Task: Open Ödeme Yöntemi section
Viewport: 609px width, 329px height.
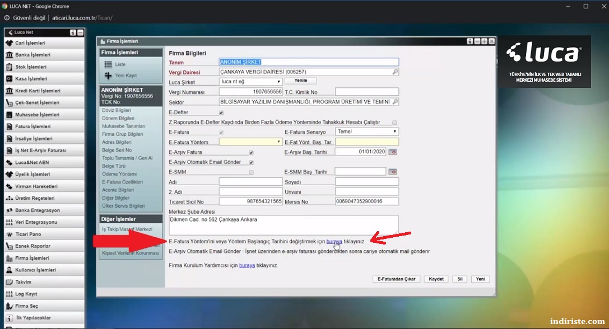Action: (x=119, y=174)
